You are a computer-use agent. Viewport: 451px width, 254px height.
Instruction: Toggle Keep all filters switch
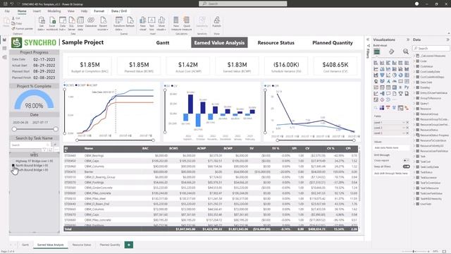click(x=406, y=167)
